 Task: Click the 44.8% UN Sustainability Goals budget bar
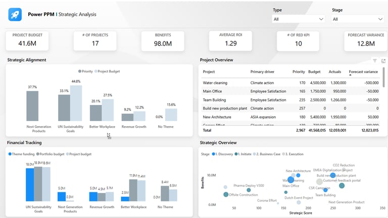pos(76,103)
